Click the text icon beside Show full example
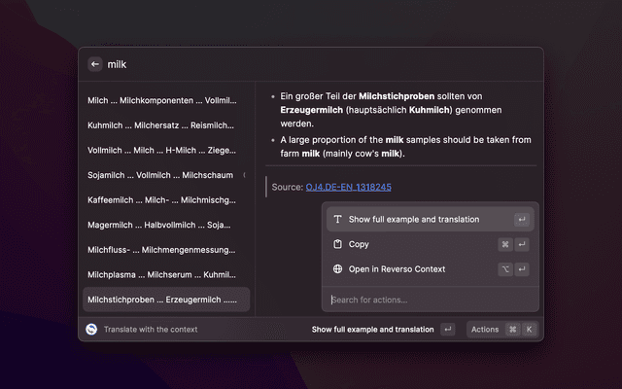This screenshot has height=389, width=622. (x=337, y=220)
